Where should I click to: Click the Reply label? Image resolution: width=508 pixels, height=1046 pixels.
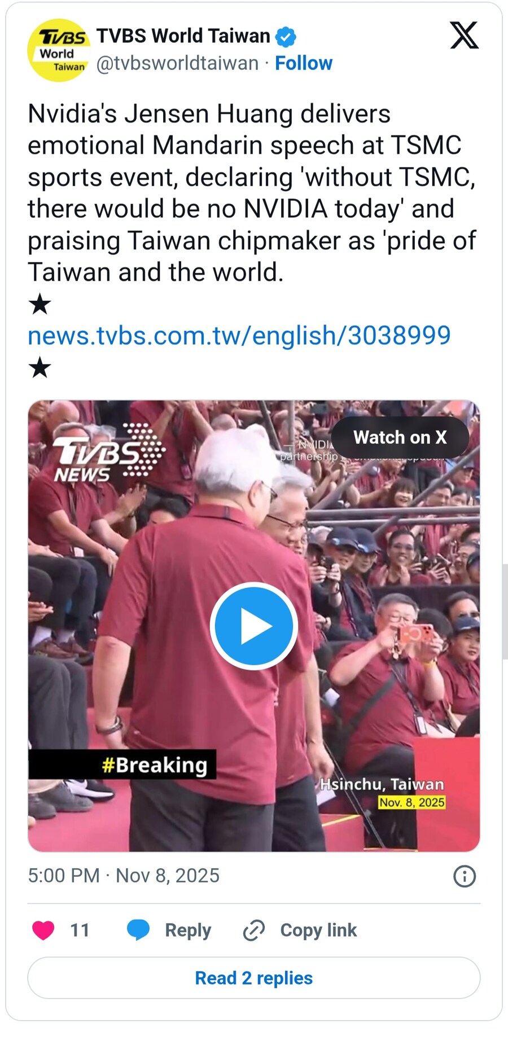click(188, 930)
